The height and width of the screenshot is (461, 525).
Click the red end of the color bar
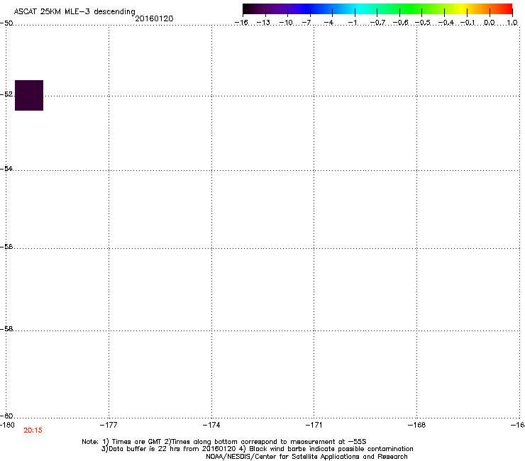[506, 9]
